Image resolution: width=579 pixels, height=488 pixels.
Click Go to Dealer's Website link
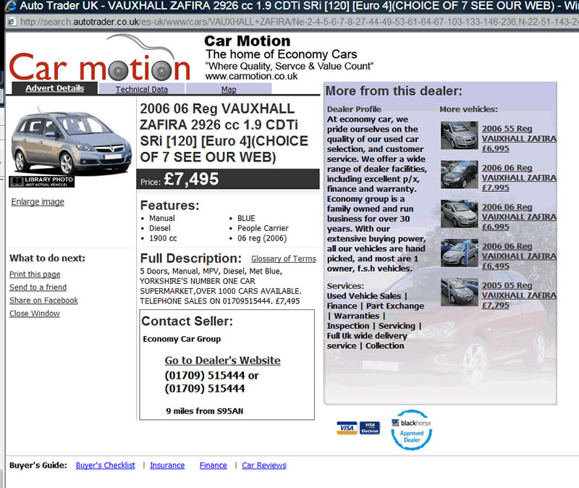[223, 360]
